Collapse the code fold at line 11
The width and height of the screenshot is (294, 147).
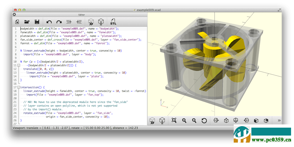click(19, 65)
